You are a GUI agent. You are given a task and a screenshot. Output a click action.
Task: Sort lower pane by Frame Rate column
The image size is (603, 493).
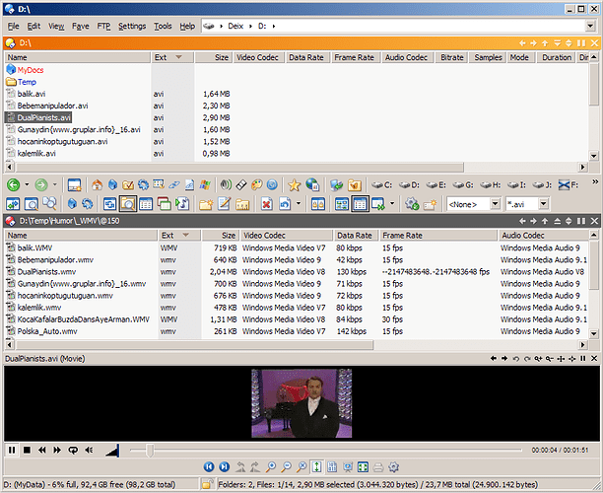click(438, 236)
